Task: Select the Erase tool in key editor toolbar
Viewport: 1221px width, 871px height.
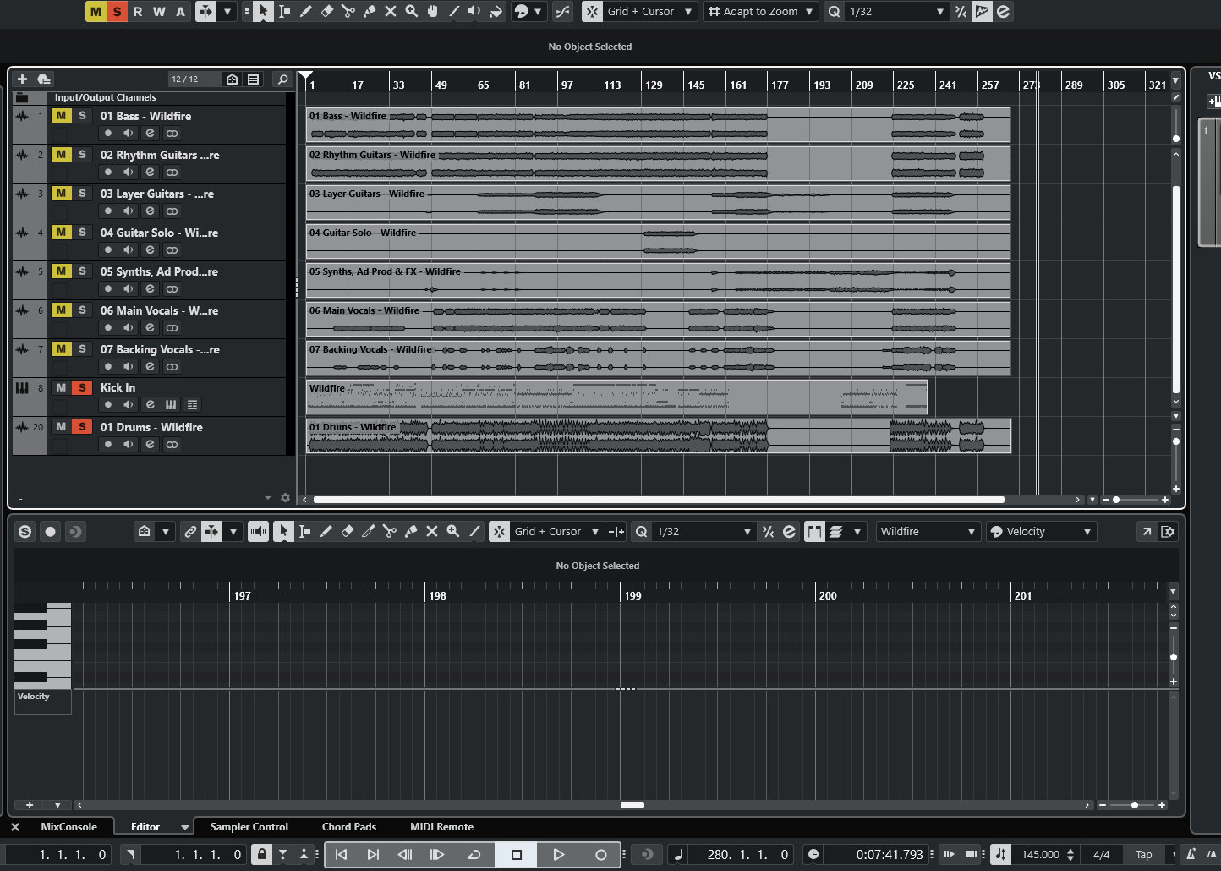Action: [348, 531]
